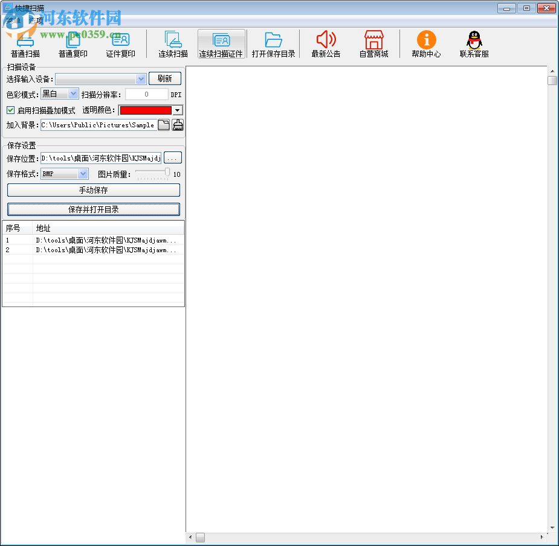Image resolution: width=559 pixels, height=546 pixels.
Task: Browse for background image folder icon
Action: [164, 125]
